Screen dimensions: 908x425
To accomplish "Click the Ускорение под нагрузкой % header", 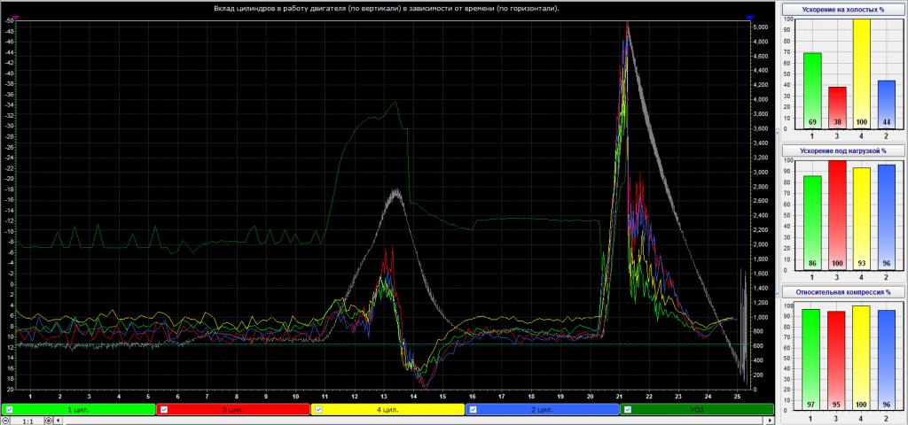I will coord(842,151).
